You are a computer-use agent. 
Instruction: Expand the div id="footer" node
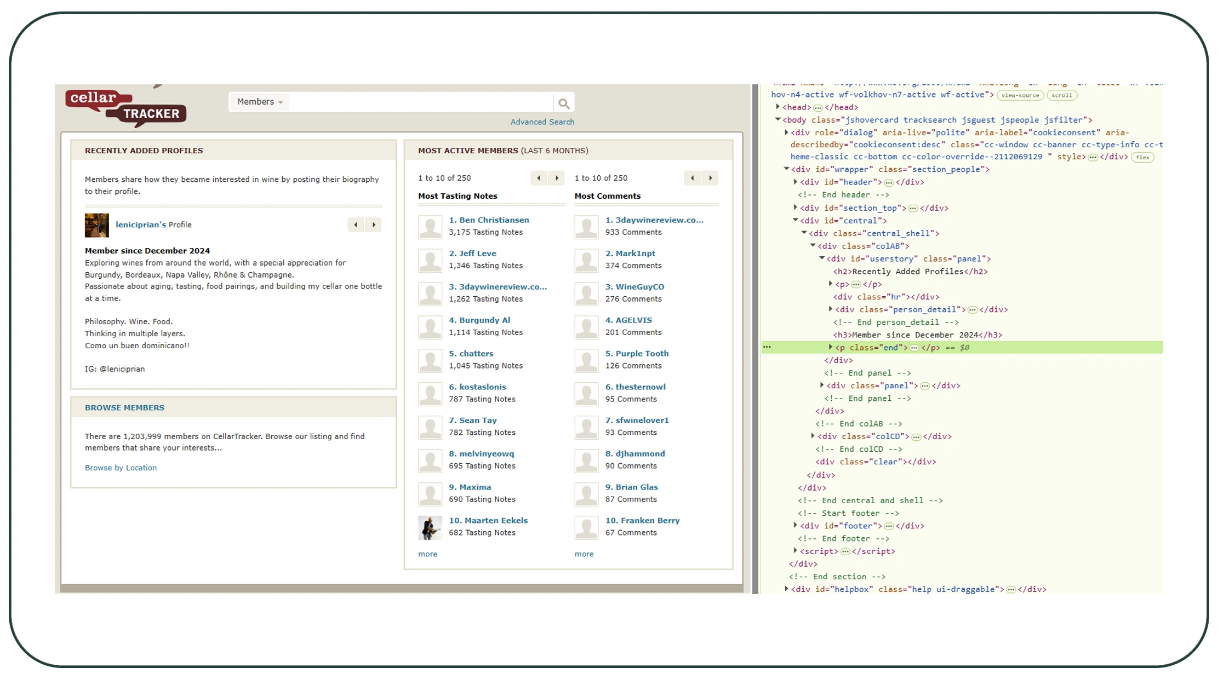(796, 526)
